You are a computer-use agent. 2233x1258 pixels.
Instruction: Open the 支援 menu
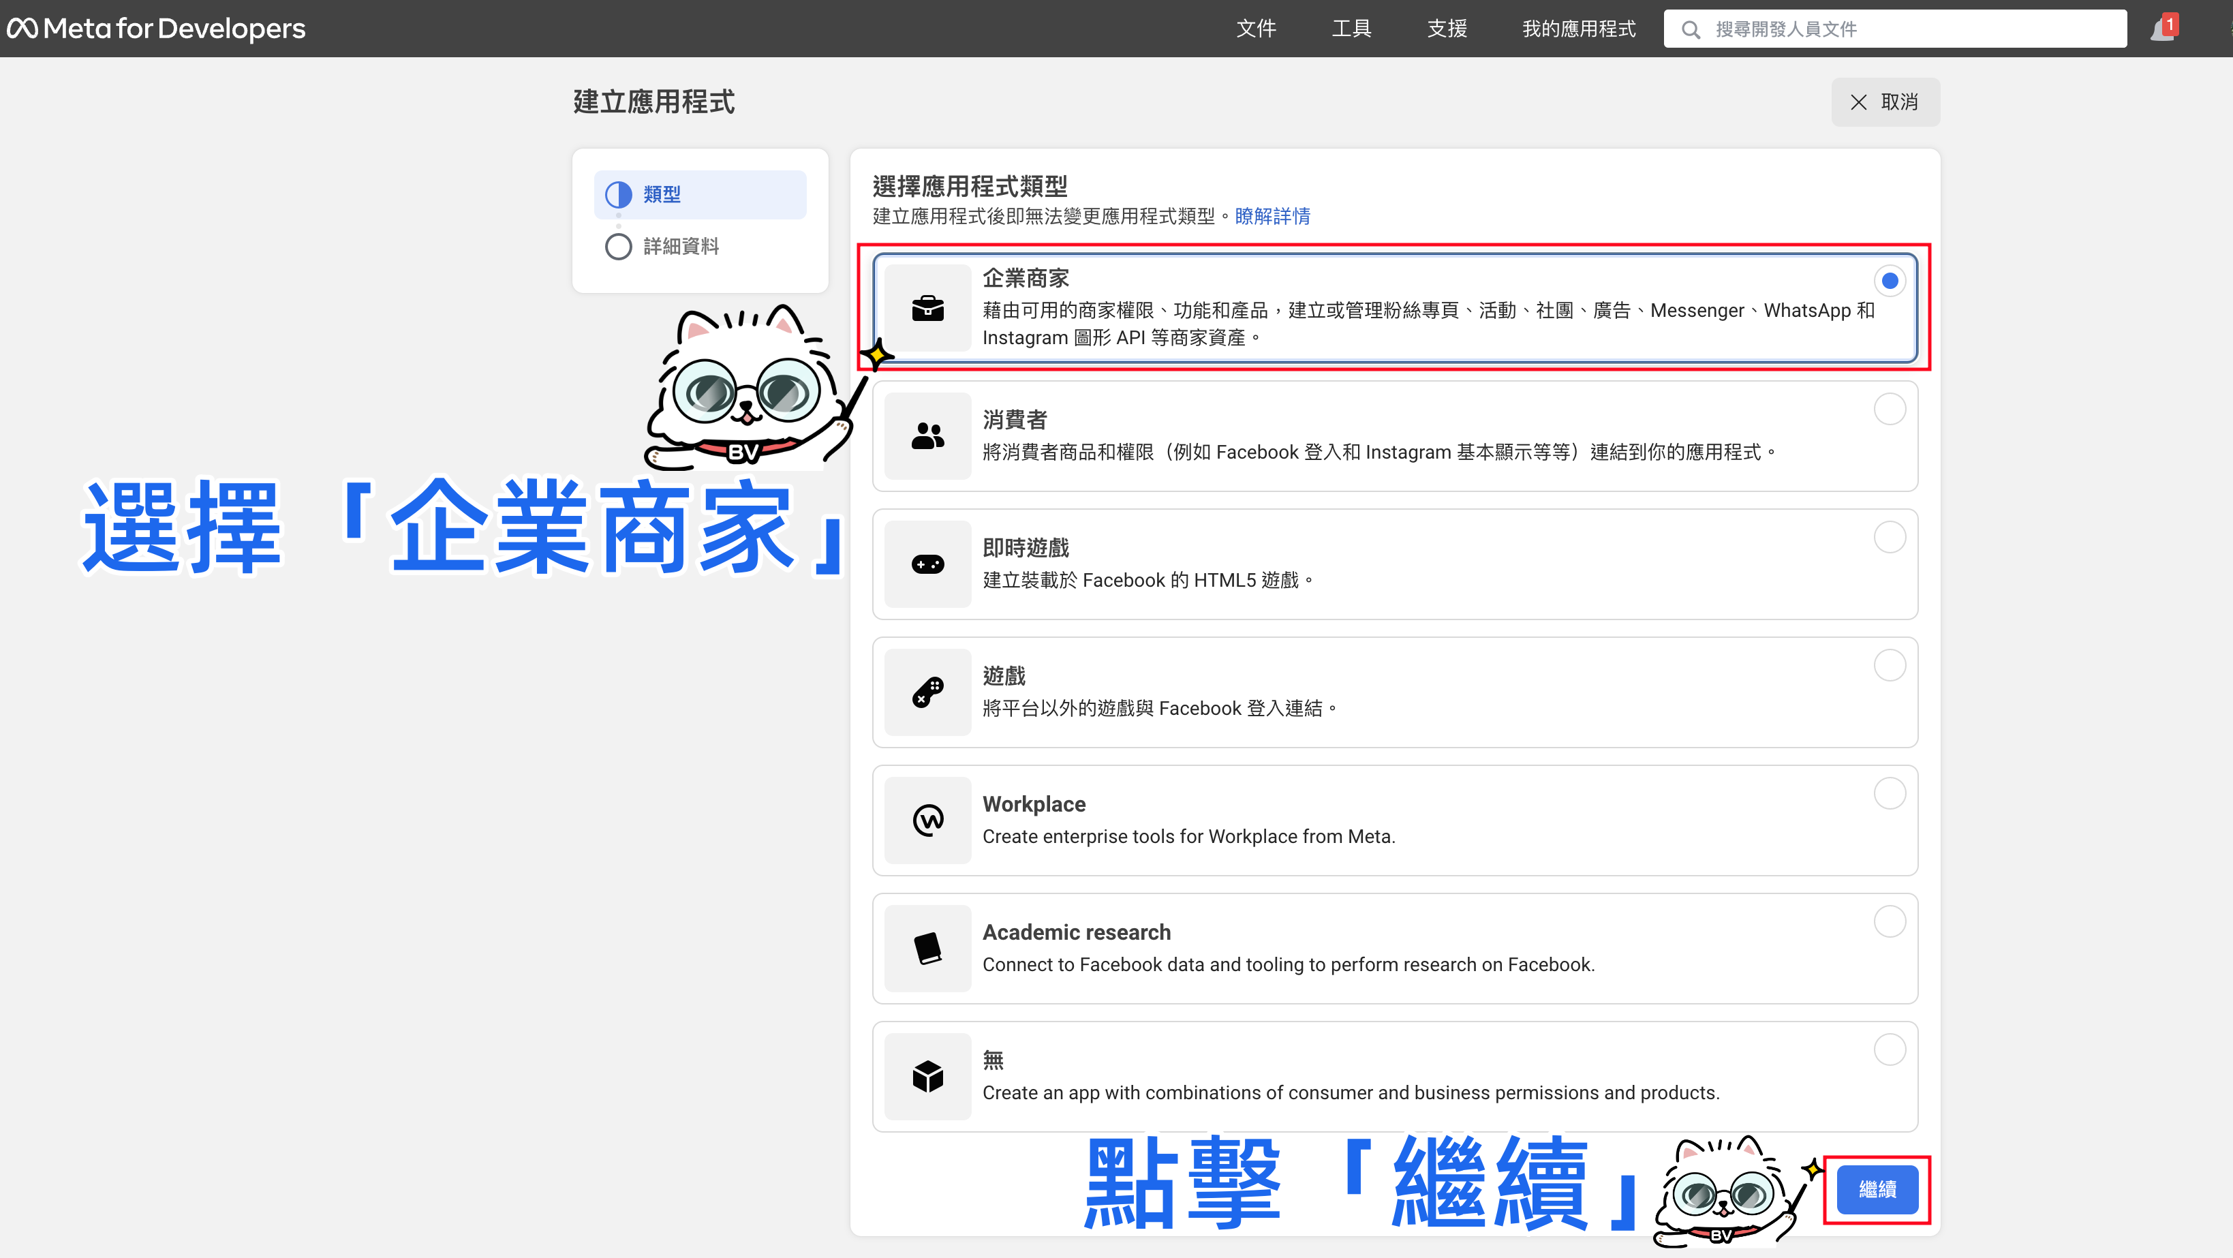coord(1447,29)
